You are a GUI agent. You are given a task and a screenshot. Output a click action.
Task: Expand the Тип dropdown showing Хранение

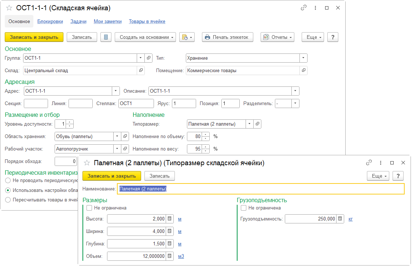pyautogui.click(x=303, y=58)
